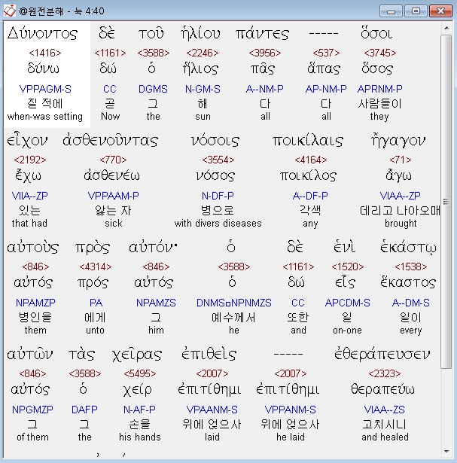Click Strong's number <2323>
This screenshot has width=457, height=463.
click(x=385, y=374)
